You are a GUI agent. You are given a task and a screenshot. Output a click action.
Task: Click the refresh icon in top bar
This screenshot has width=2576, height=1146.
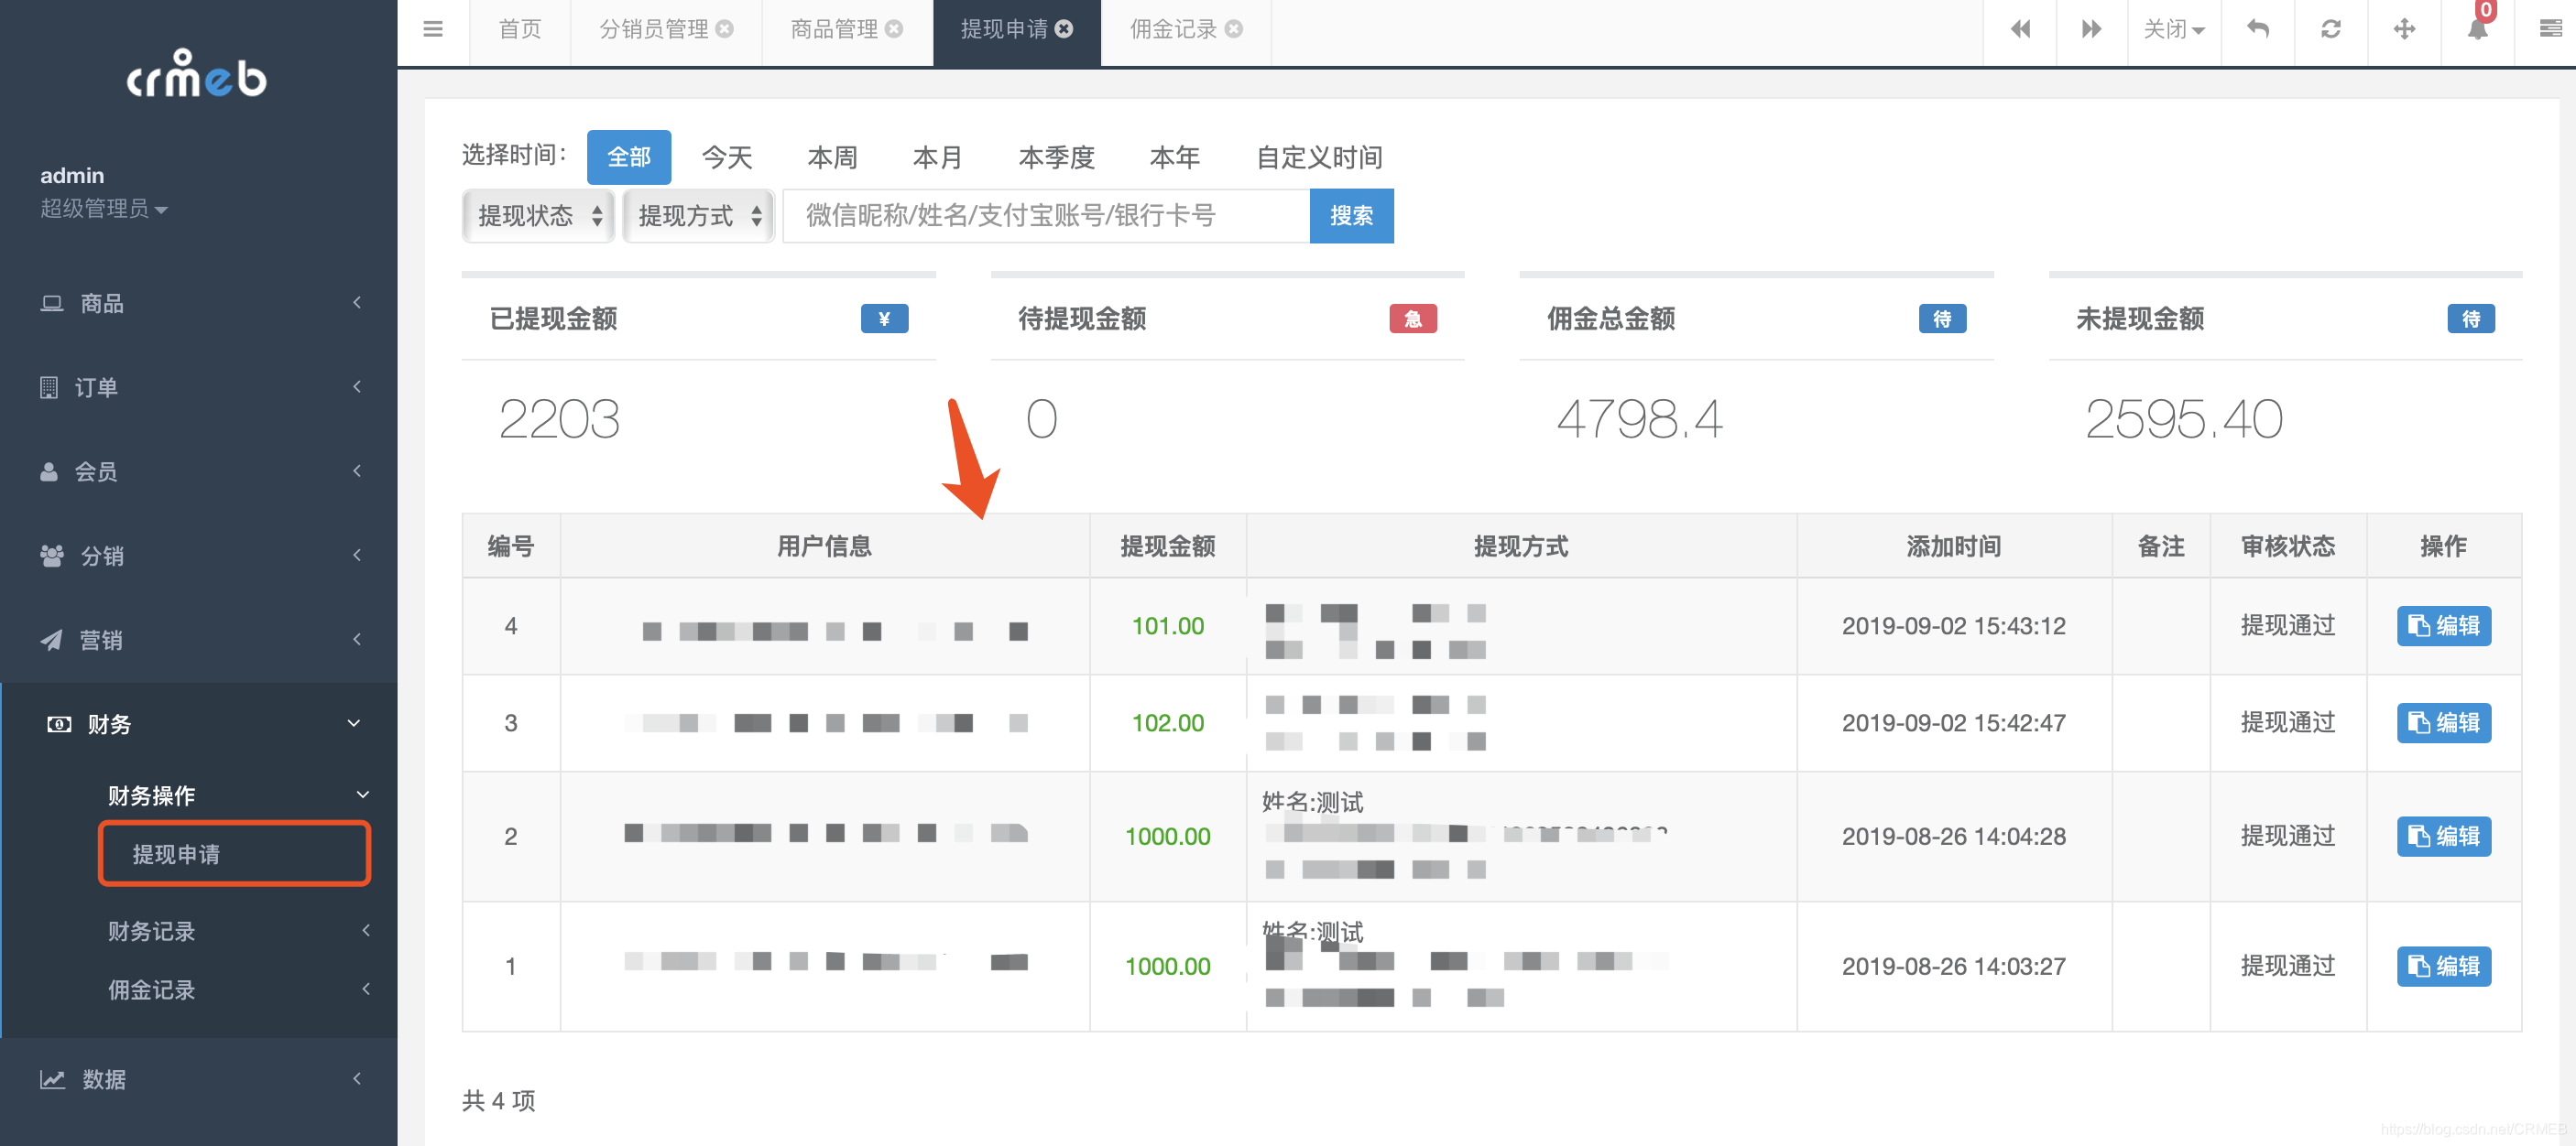tap(2330, 29)
